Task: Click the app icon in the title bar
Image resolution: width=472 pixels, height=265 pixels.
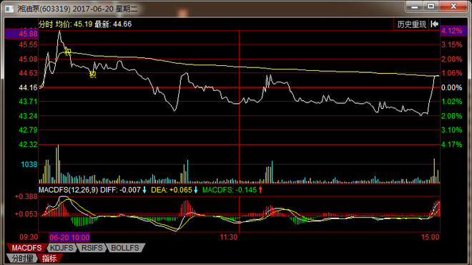Action: pos(9,9)
